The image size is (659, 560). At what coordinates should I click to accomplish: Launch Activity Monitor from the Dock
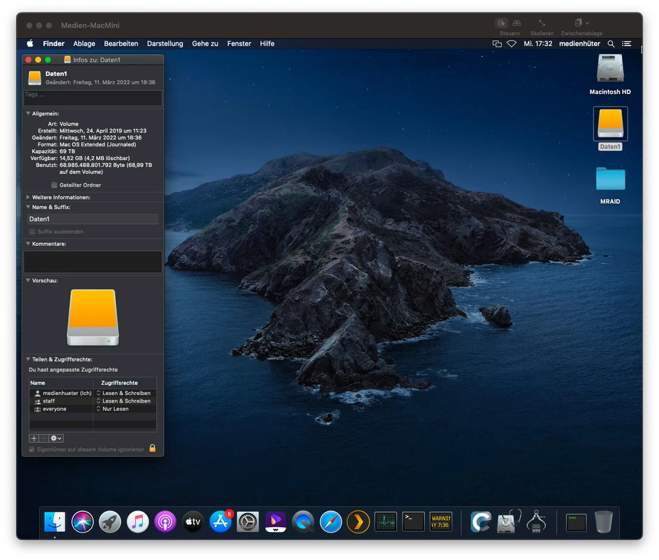coord(385,521)
